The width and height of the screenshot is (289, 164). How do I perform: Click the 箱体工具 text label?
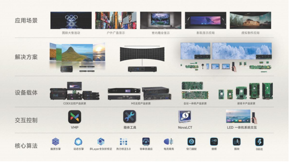(130, 127)
